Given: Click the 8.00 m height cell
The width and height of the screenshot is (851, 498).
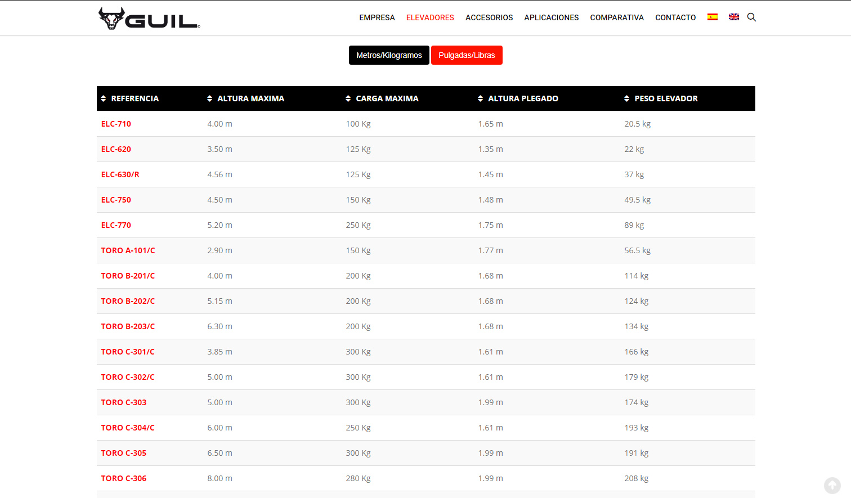Looking at the screenshot, I should (x=220, y=478).
